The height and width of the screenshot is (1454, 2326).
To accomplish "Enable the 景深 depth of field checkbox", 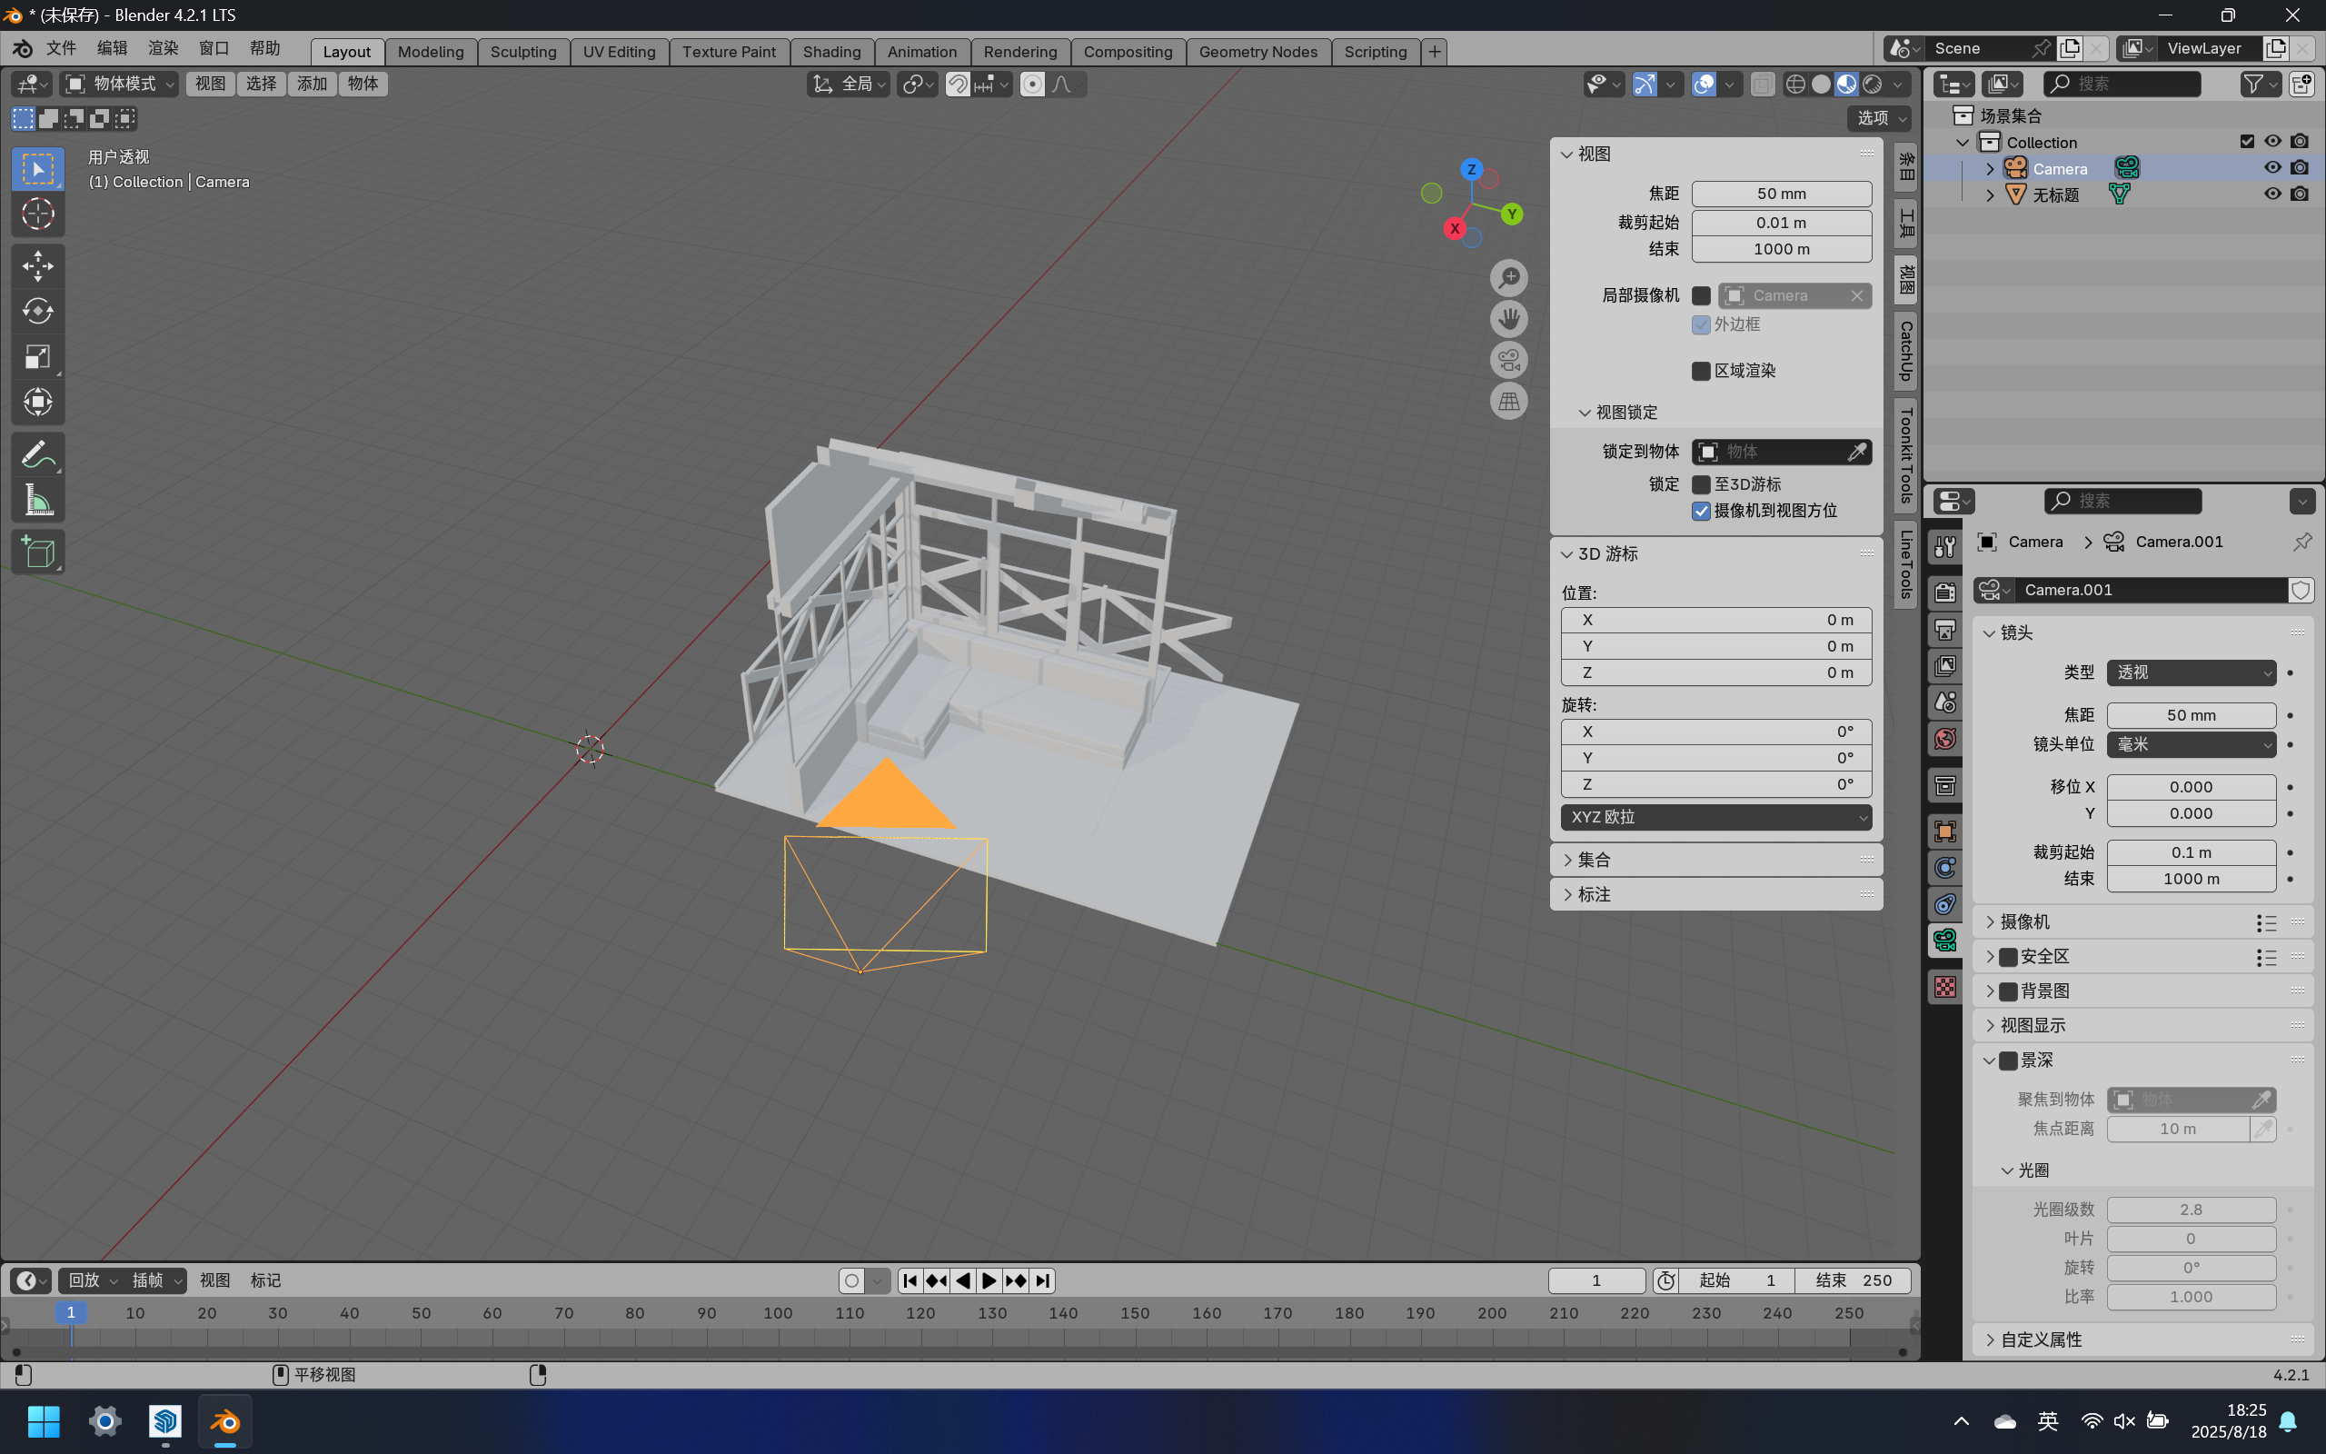I will click(x=2008, y=1061).
